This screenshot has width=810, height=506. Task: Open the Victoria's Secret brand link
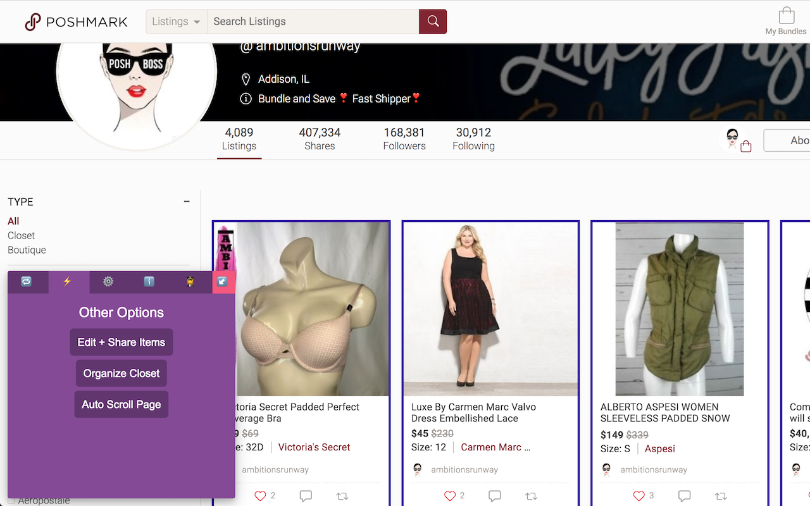(314, 447)
